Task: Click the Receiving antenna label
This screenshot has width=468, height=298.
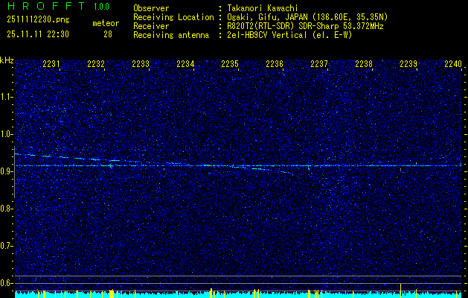Action: (171, 35)
